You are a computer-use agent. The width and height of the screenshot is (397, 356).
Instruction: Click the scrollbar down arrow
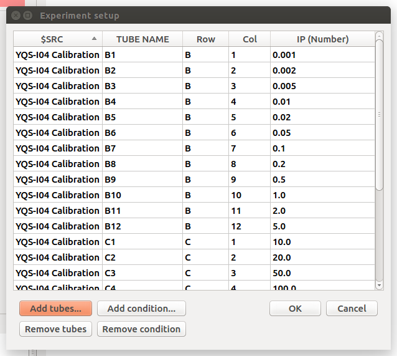[x=379, y=285]
